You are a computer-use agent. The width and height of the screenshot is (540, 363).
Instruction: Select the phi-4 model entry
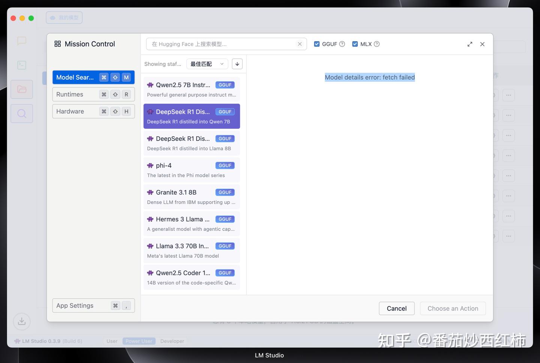coord(192,170)
